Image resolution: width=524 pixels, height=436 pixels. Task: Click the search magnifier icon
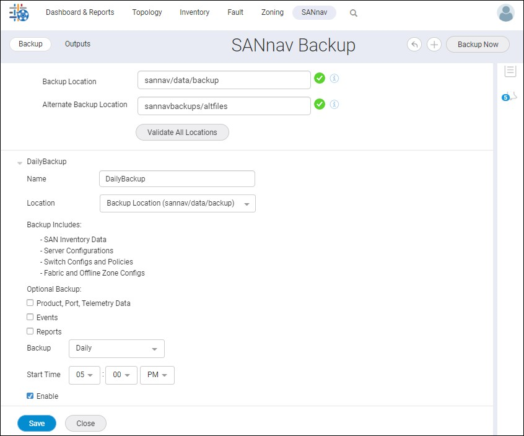click(353, 12)
